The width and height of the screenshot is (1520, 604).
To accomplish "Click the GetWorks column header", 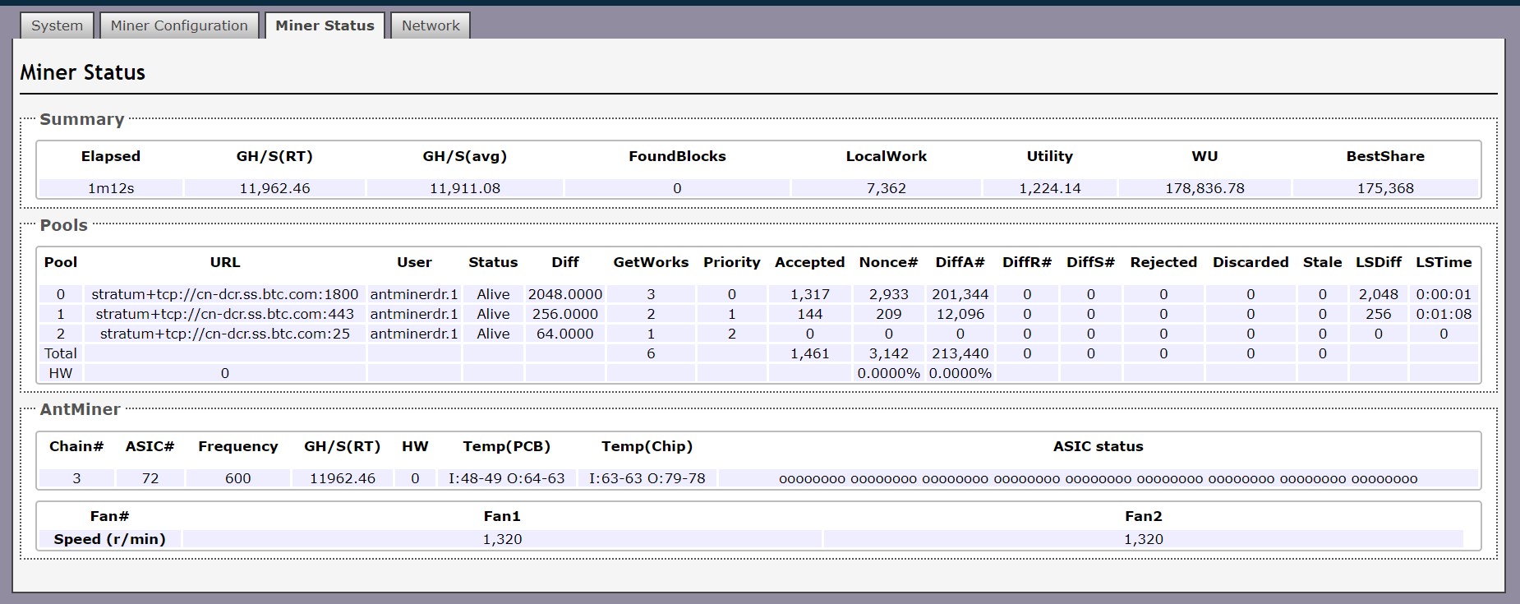I will (651, 262).
